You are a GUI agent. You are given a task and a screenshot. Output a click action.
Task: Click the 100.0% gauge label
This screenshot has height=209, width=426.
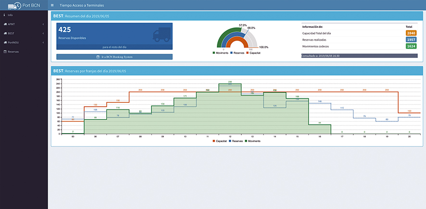pyautogui.click(x=263, y=47)
